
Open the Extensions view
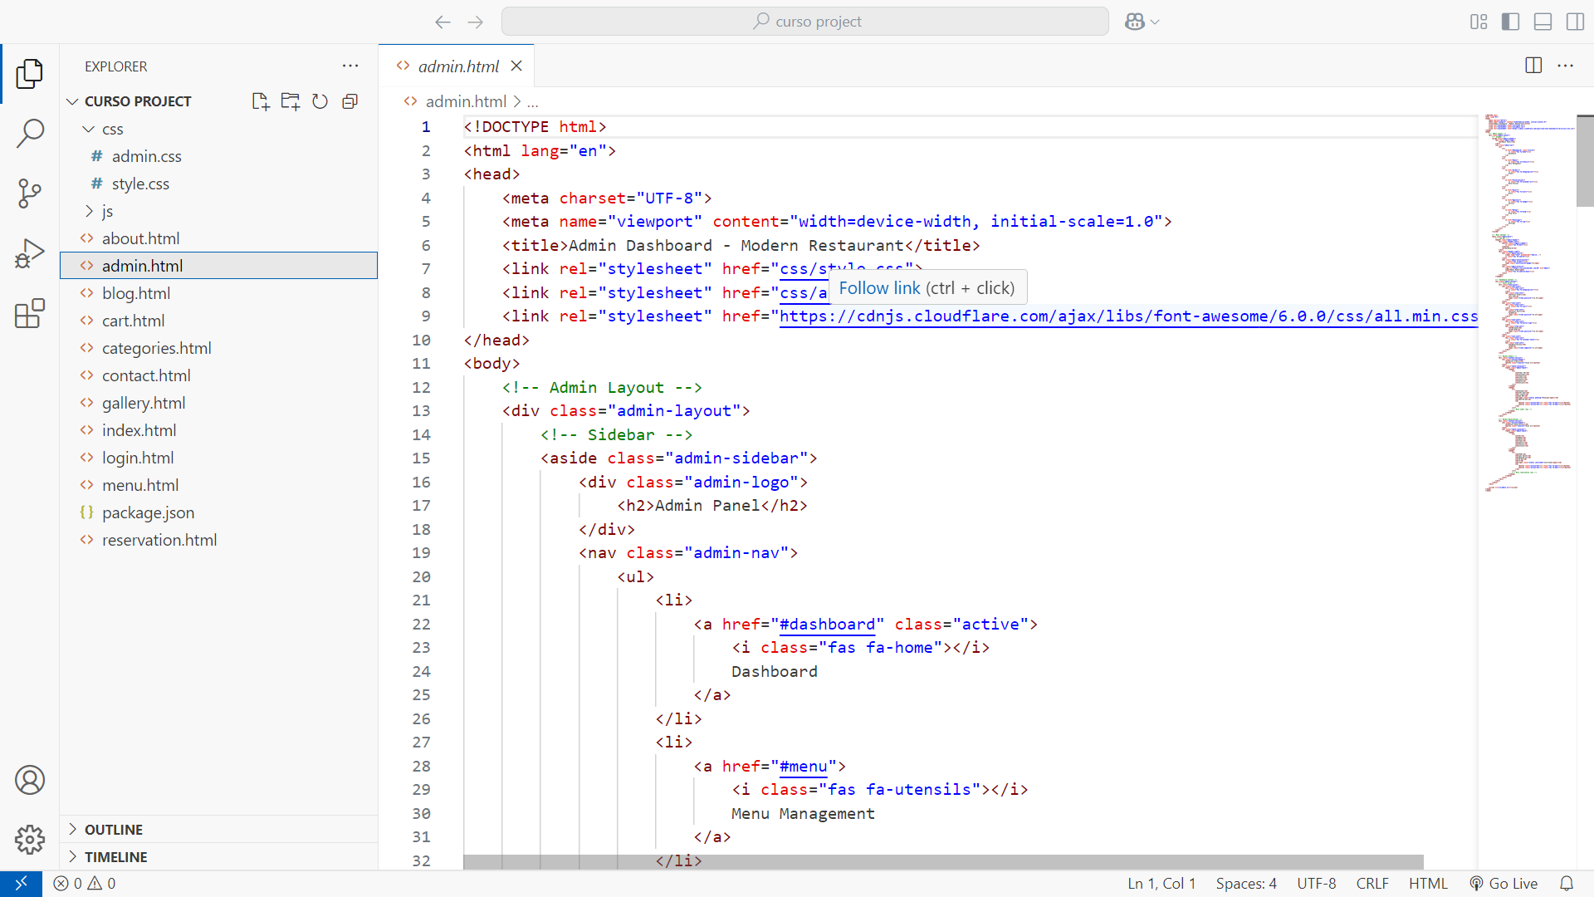pos(30,313)
